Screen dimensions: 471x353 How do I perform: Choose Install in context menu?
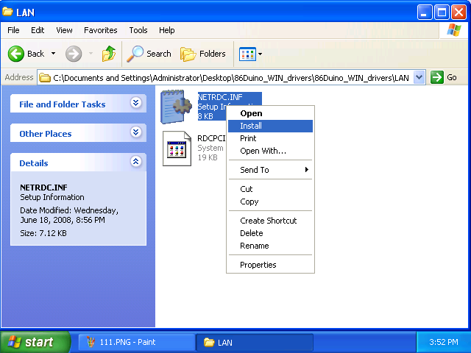click(270, 126)
